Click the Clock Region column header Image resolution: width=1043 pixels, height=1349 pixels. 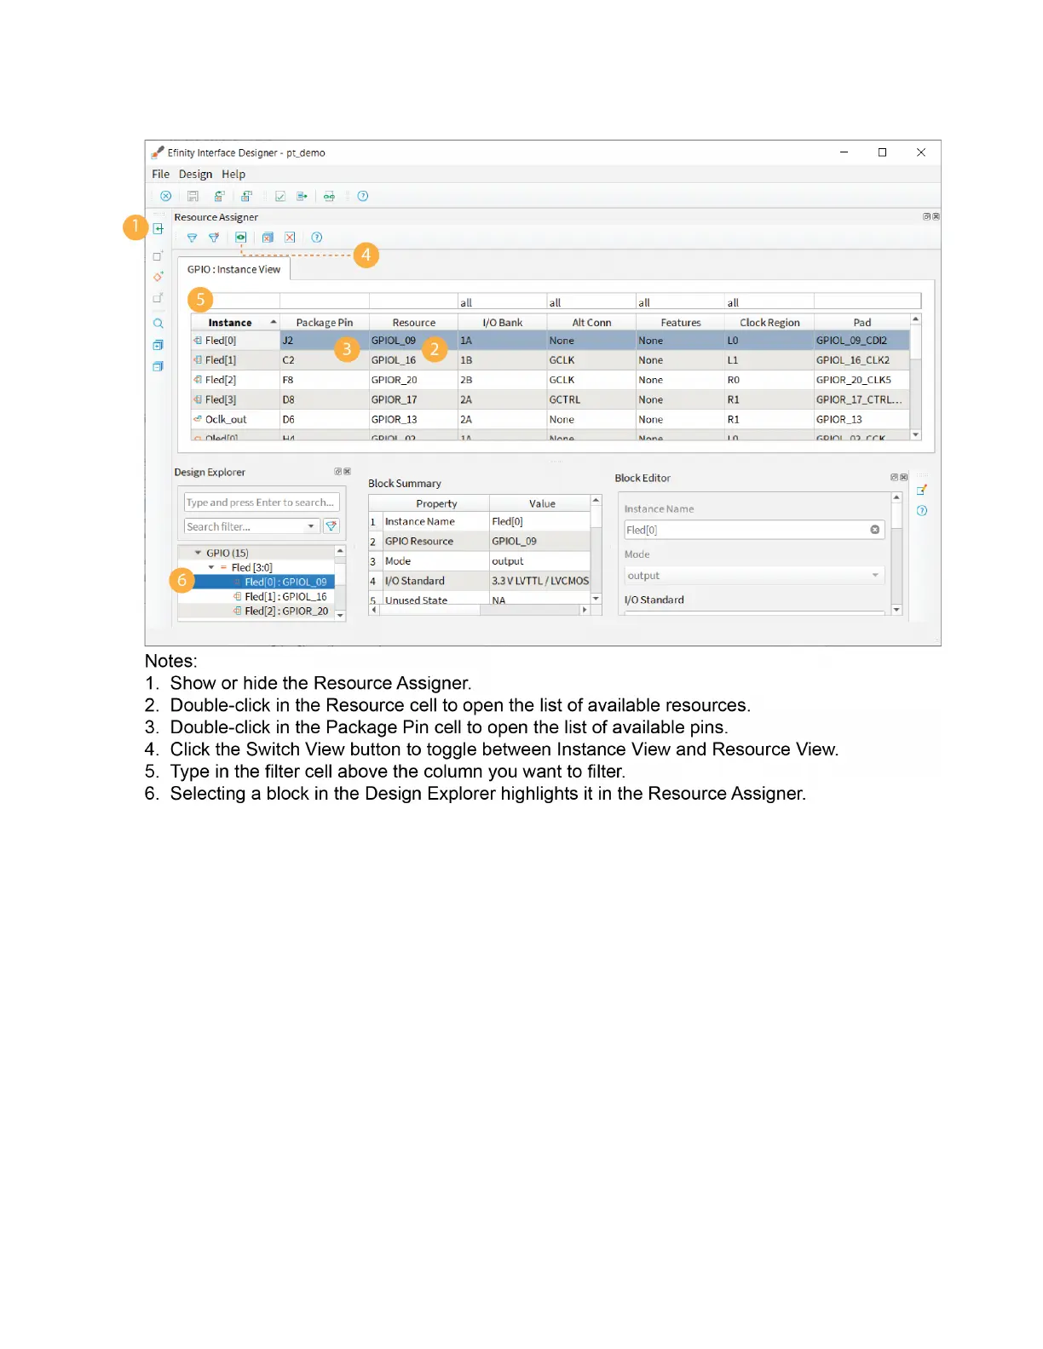coord(769,322)
